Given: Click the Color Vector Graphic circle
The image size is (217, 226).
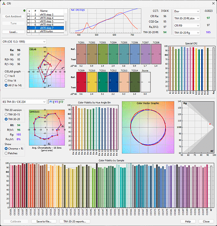Looking at the screenshot, I should click(x=148, y=127).
